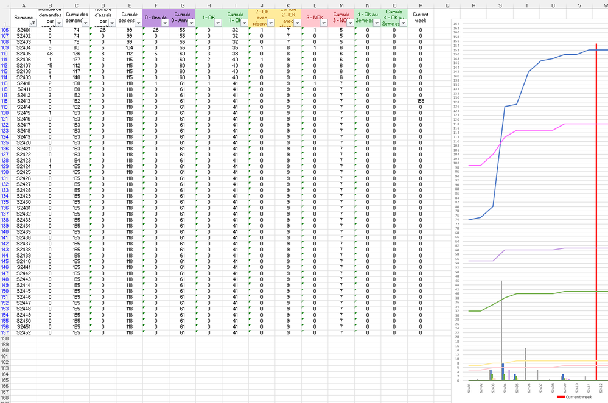Select the S2440 cell in Semaine column
Image resolution: width=608 pixels, height=403 pixels.
tap(24, 261)
